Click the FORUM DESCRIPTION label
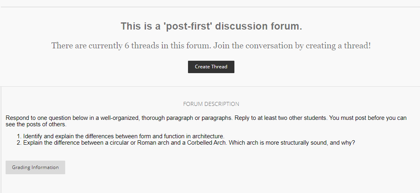 (211, 104)
